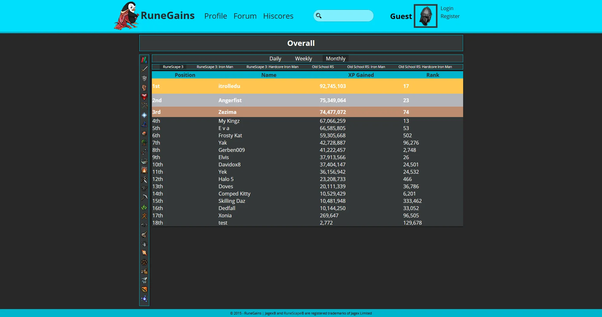Switch to the Daily tab
This screenshot has width=602, height=317.
click(275, 59)
